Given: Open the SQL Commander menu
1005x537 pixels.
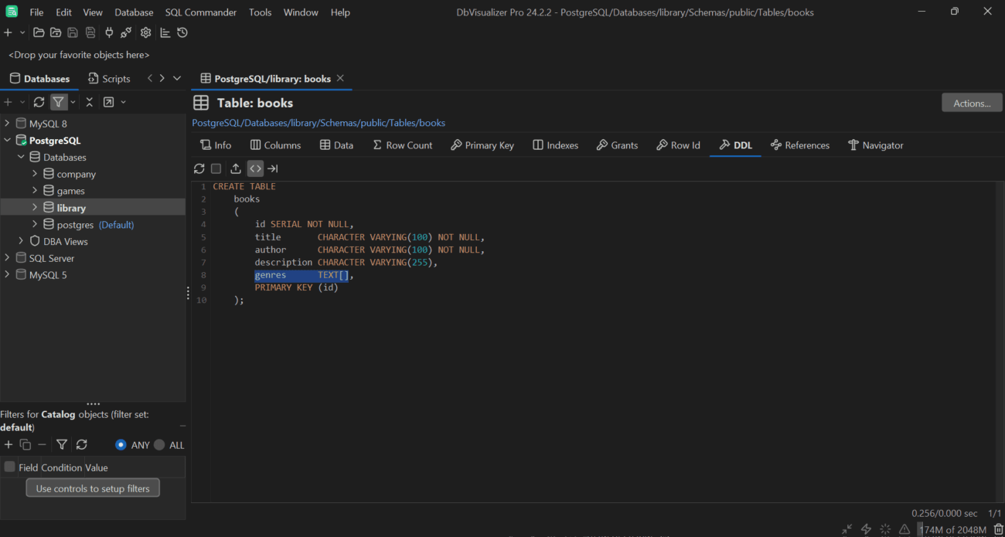Looking at the screenshot, I should pyautogui.click(x=200, y=12).
